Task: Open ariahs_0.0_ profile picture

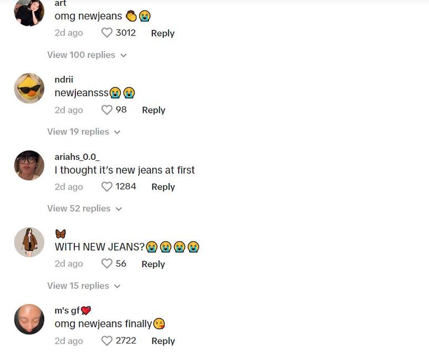Action: tap(29, 165)
